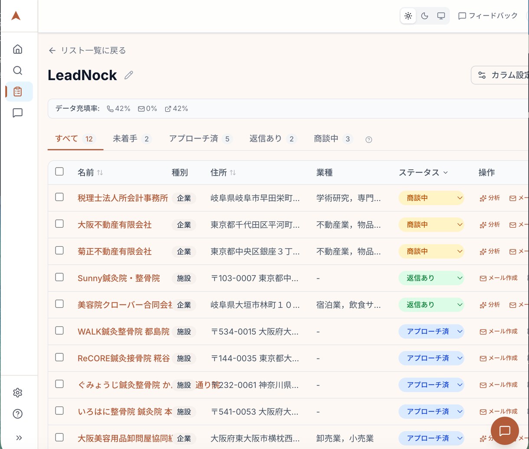Open the フィードバック button
The width and height of the screenshot is (529, 449).
click(488, 16)
